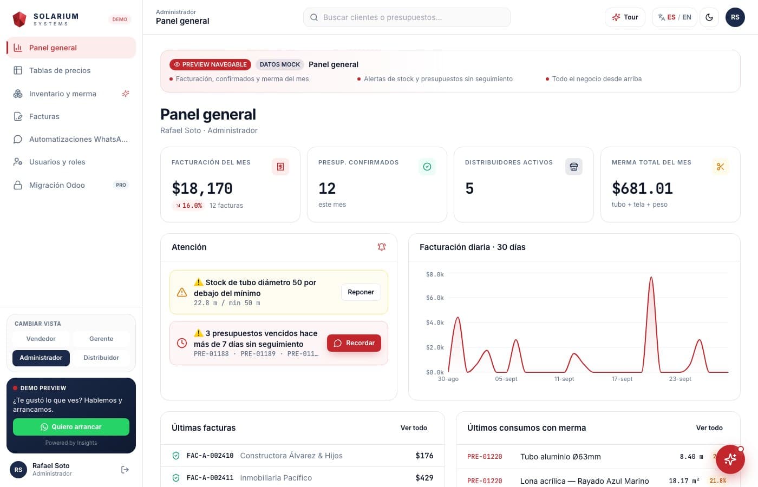Click the PRO badge on Migración Odoo
This screenshot has height=487, width=758.
coord(121,185)
